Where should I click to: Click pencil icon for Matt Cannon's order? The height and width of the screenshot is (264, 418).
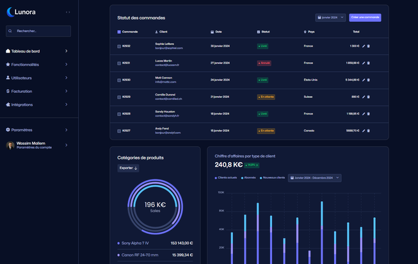click(364, 80)
